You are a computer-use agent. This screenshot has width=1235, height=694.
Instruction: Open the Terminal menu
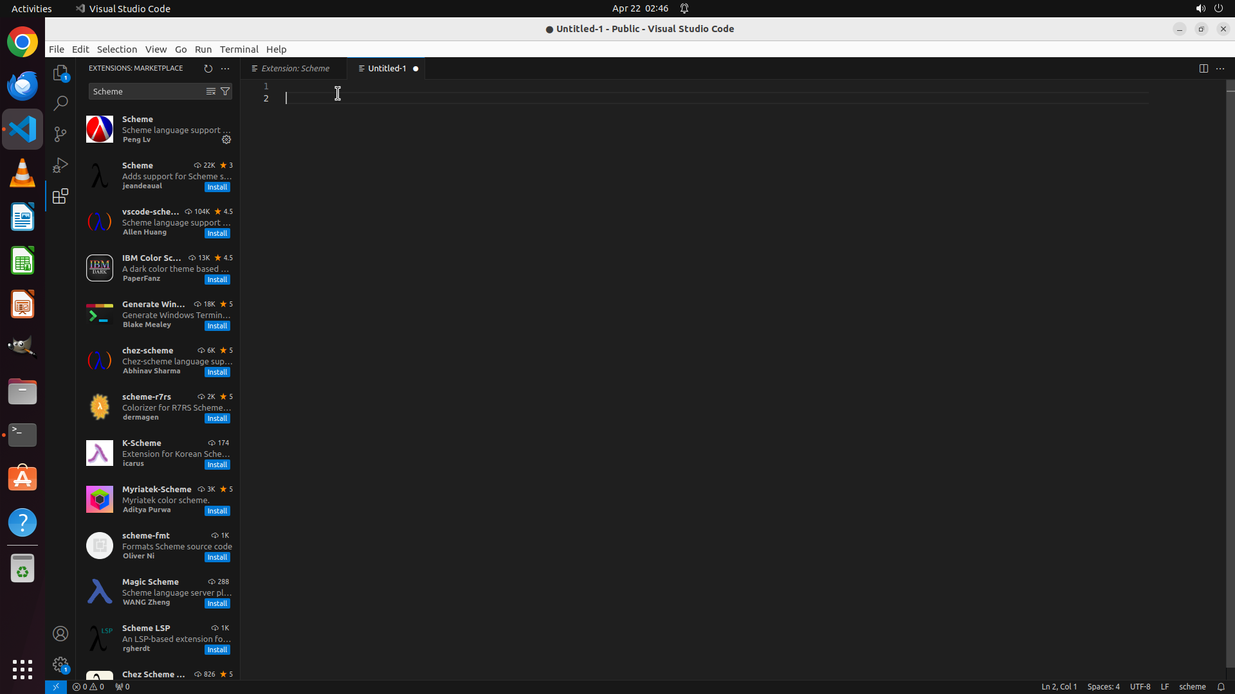pyautogui.click(x=239, y=49)
